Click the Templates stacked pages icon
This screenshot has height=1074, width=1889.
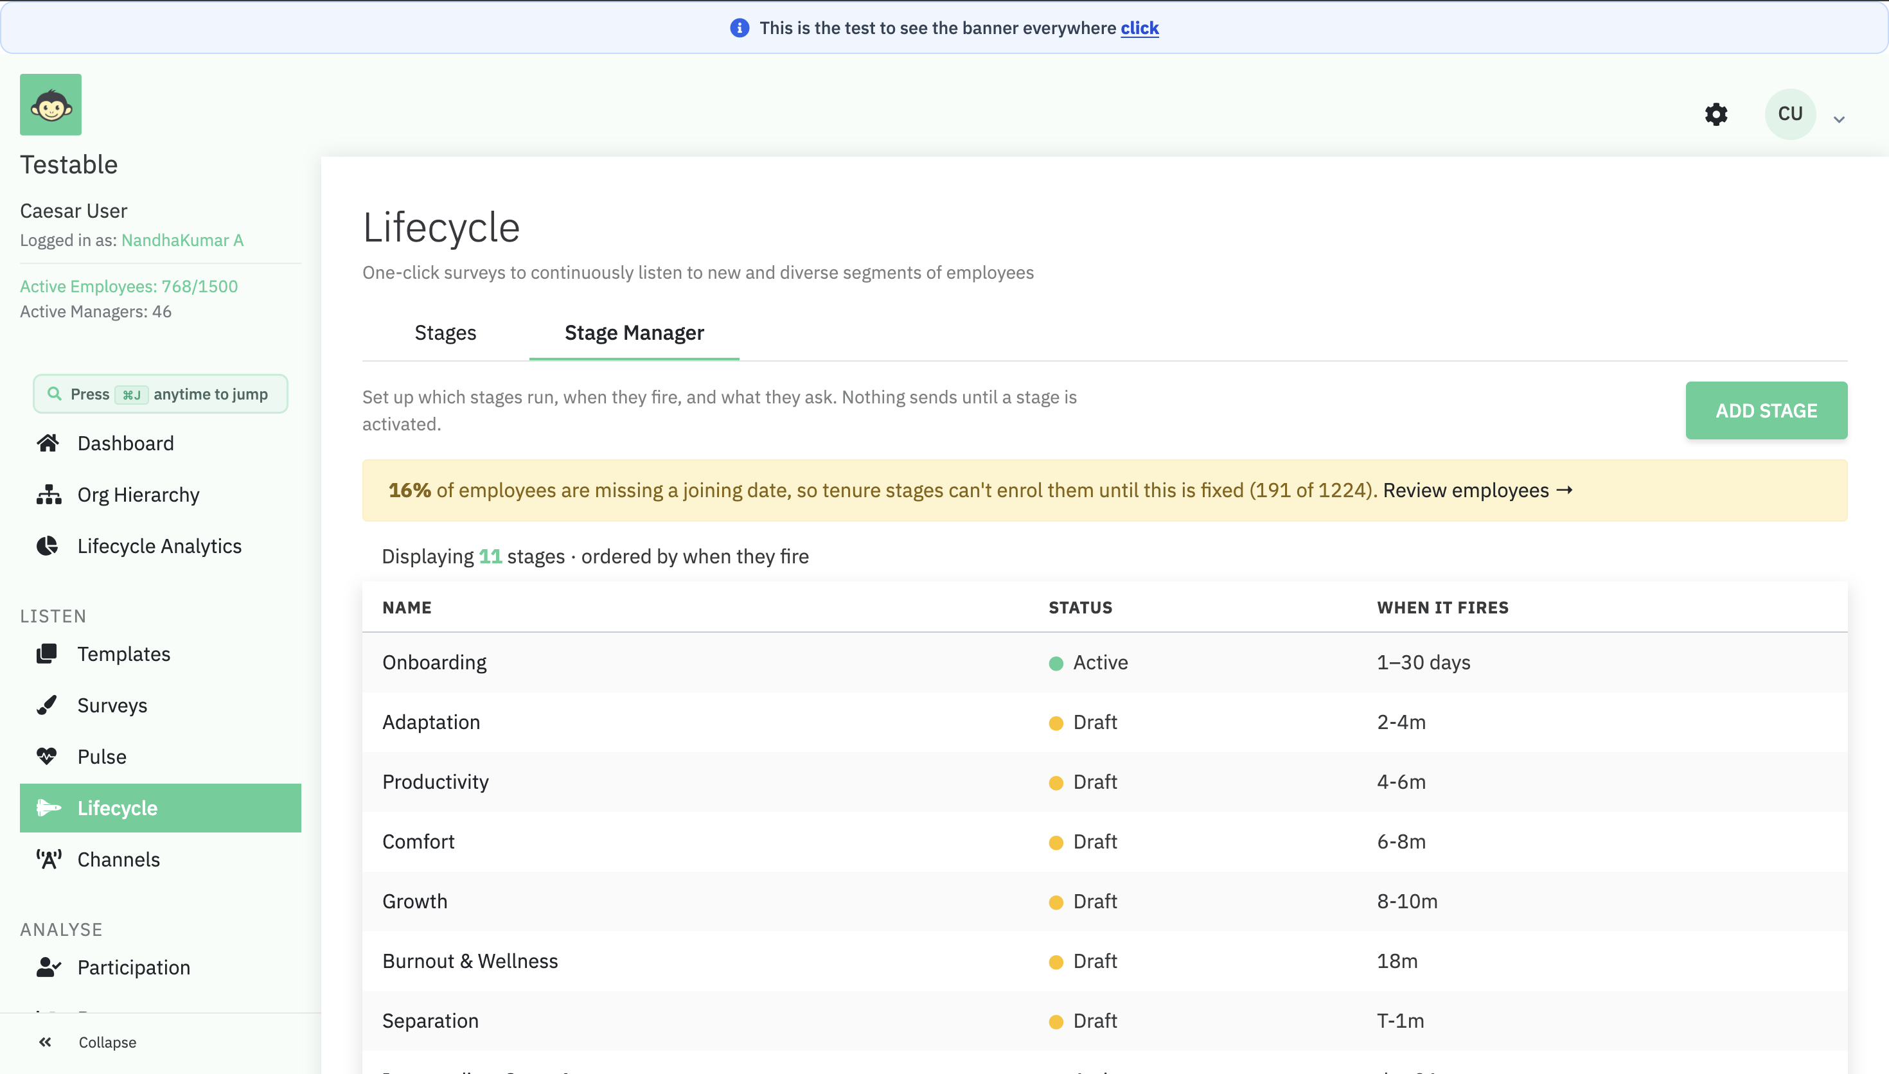point(46,653)
